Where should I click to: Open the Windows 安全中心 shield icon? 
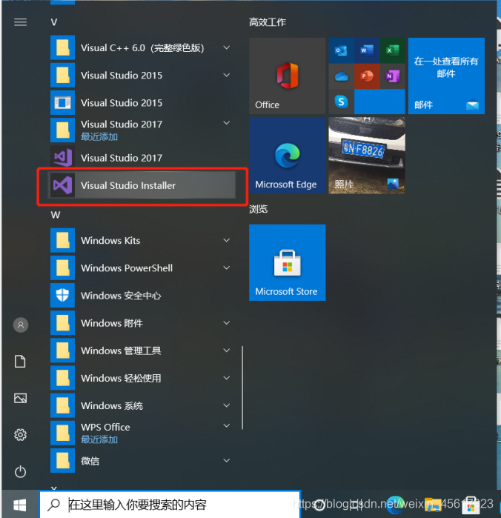coord(62,296)
